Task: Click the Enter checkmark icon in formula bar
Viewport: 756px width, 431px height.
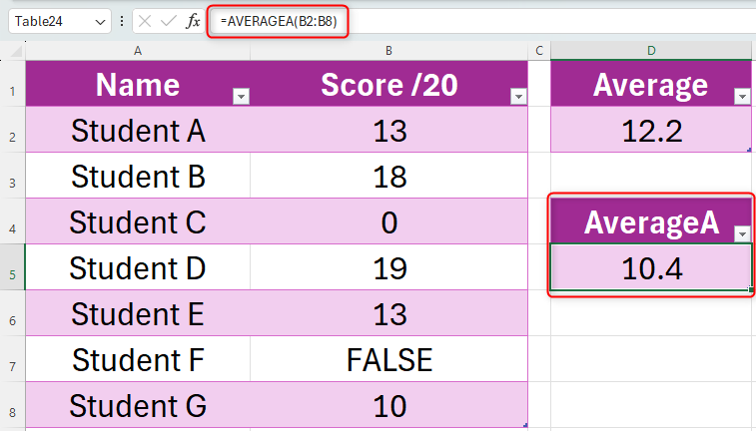Action: [x=168, y=21]
